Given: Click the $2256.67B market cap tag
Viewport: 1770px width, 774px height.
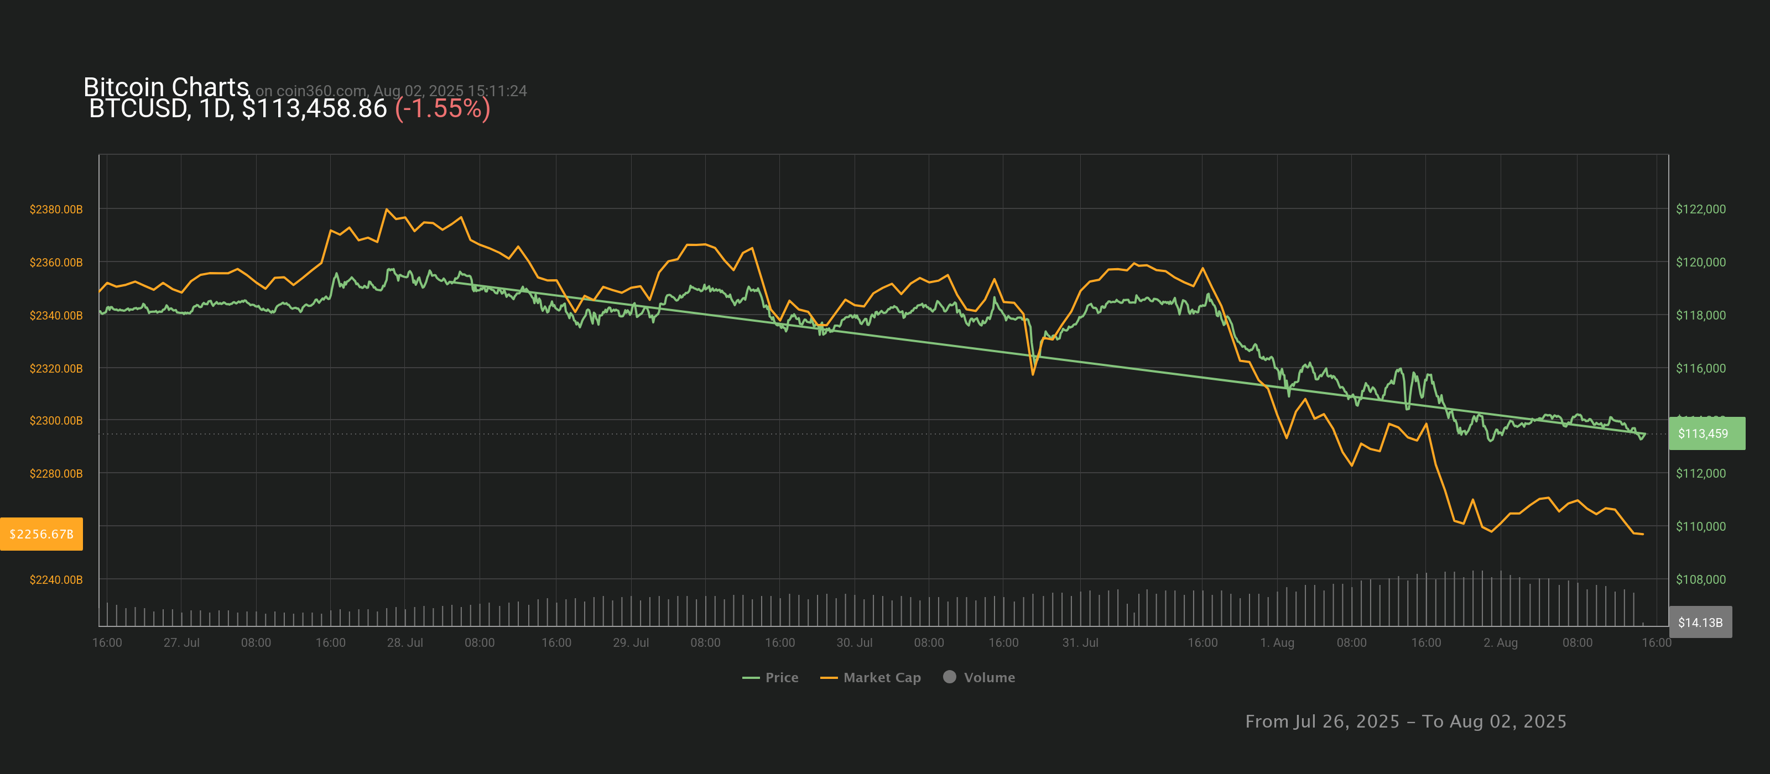Looking at the screenshot, I should click(41, 534).
